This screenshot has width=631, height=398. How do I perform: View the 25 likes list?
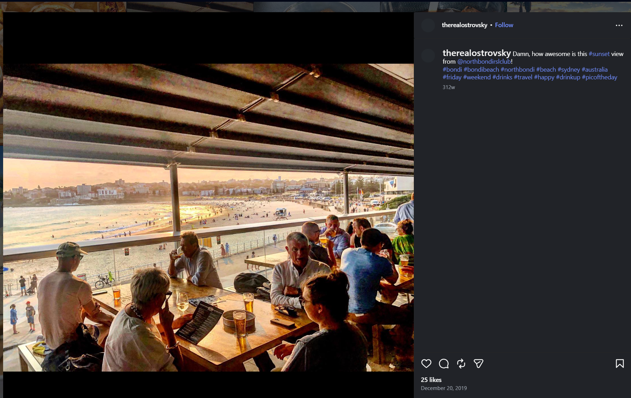pyautogui.click(x=431, y=380)
